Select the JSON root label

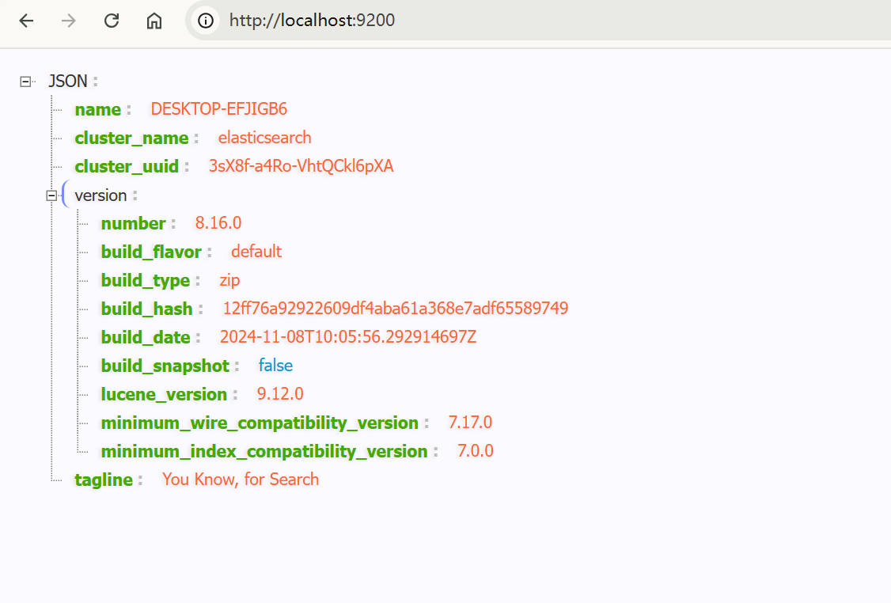67,82
